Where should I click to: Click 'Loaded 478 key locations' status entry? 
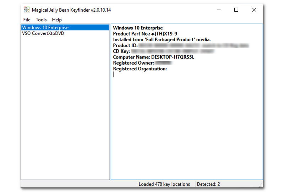(164, 184)
